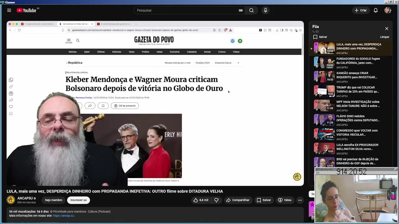Select BRB vai precisar de INJEÇÃO title

pos(357,161)
